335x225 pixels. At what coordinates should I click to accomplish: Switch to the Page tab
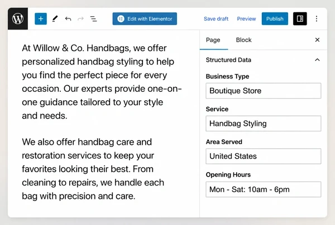213,40
